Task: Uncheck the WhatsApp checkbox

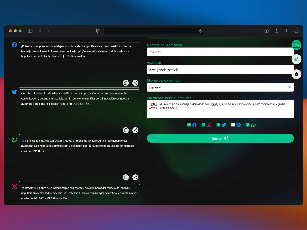Action: coord(248,125)
